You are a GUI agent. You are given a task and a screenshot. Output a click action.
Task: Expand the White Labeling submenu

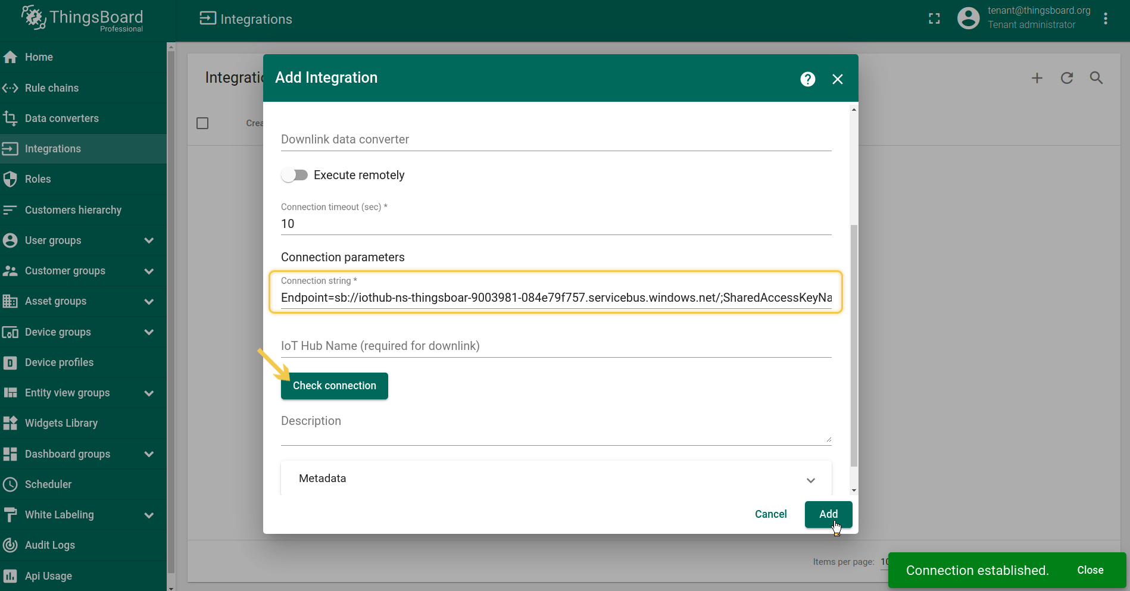click(x=149, y=515)
